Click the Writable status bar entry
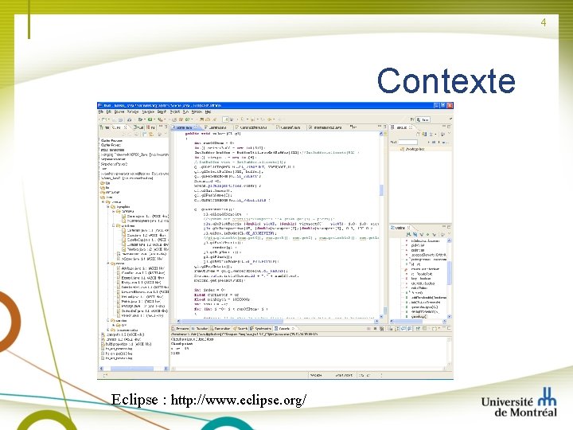Viewport: 573px width, 430px height. [316, 375]
